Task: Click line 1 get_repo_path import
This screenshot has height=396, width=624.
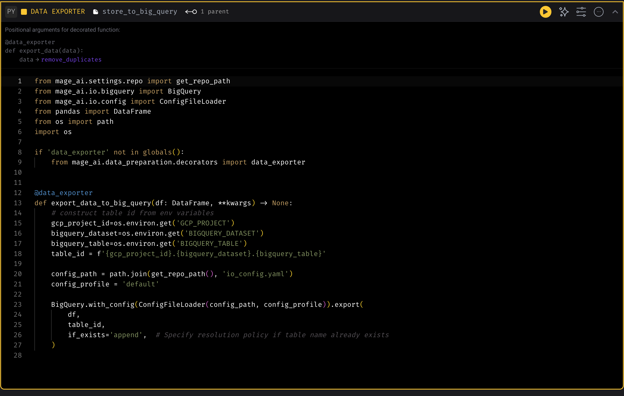Action: pyautogui.click(x=203, y=81)
